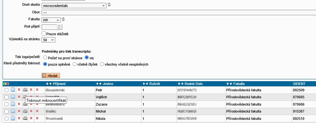Choose the včetně čtyřek radio option
Screen dimensions: 316x123
click(x=75, y=64)
